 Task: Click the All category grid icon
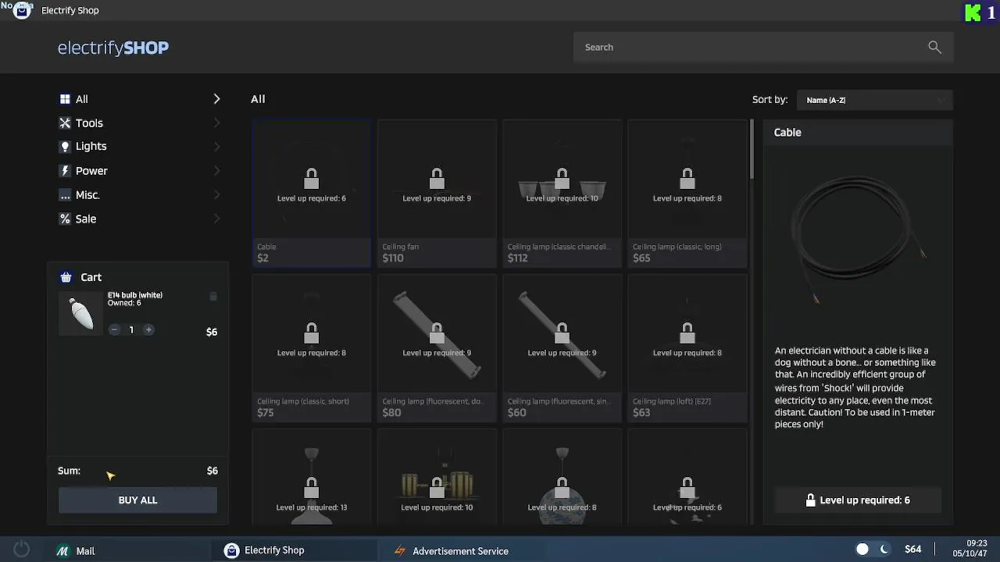(x=65, y=99)
